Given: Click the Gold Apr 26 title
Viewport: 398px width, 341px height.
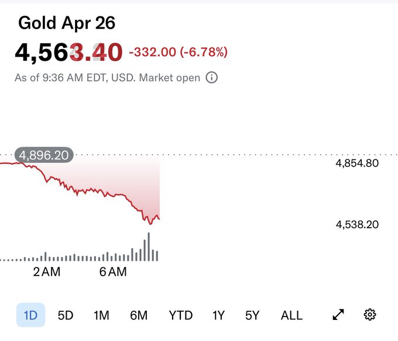Looking at the screenshot, I should (67, 23).
